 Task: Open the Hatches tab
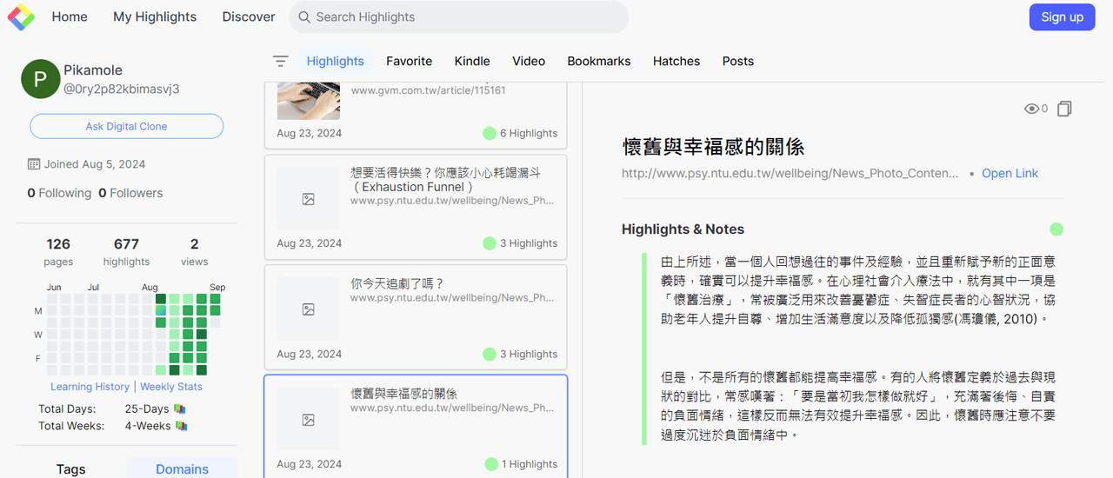[676, 61]
